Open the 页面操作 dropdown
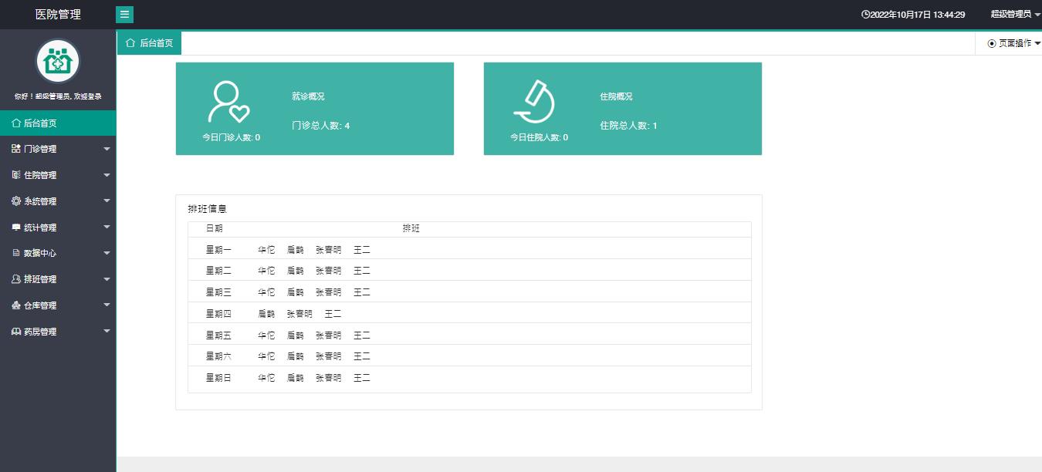This screenshot has height=472, width=1042. [x=1014, y=44]
